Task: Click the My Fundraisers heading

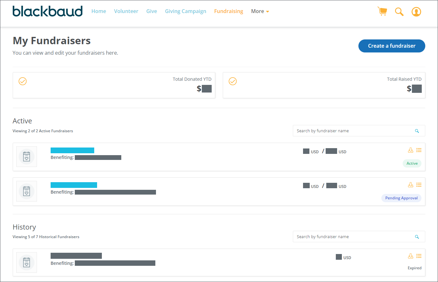Action: tap(52, 41)
